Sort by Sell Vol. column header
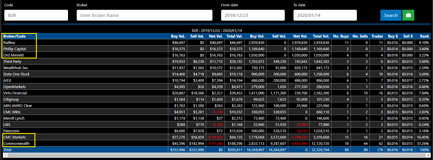Screen dimensions: 433x160 [x=279, y=36]
